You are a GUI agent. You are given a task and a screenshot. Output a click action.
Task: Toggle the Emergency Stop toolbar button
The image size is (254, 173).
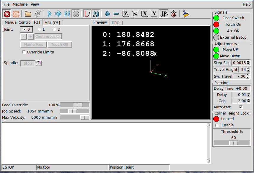point(7,14)
